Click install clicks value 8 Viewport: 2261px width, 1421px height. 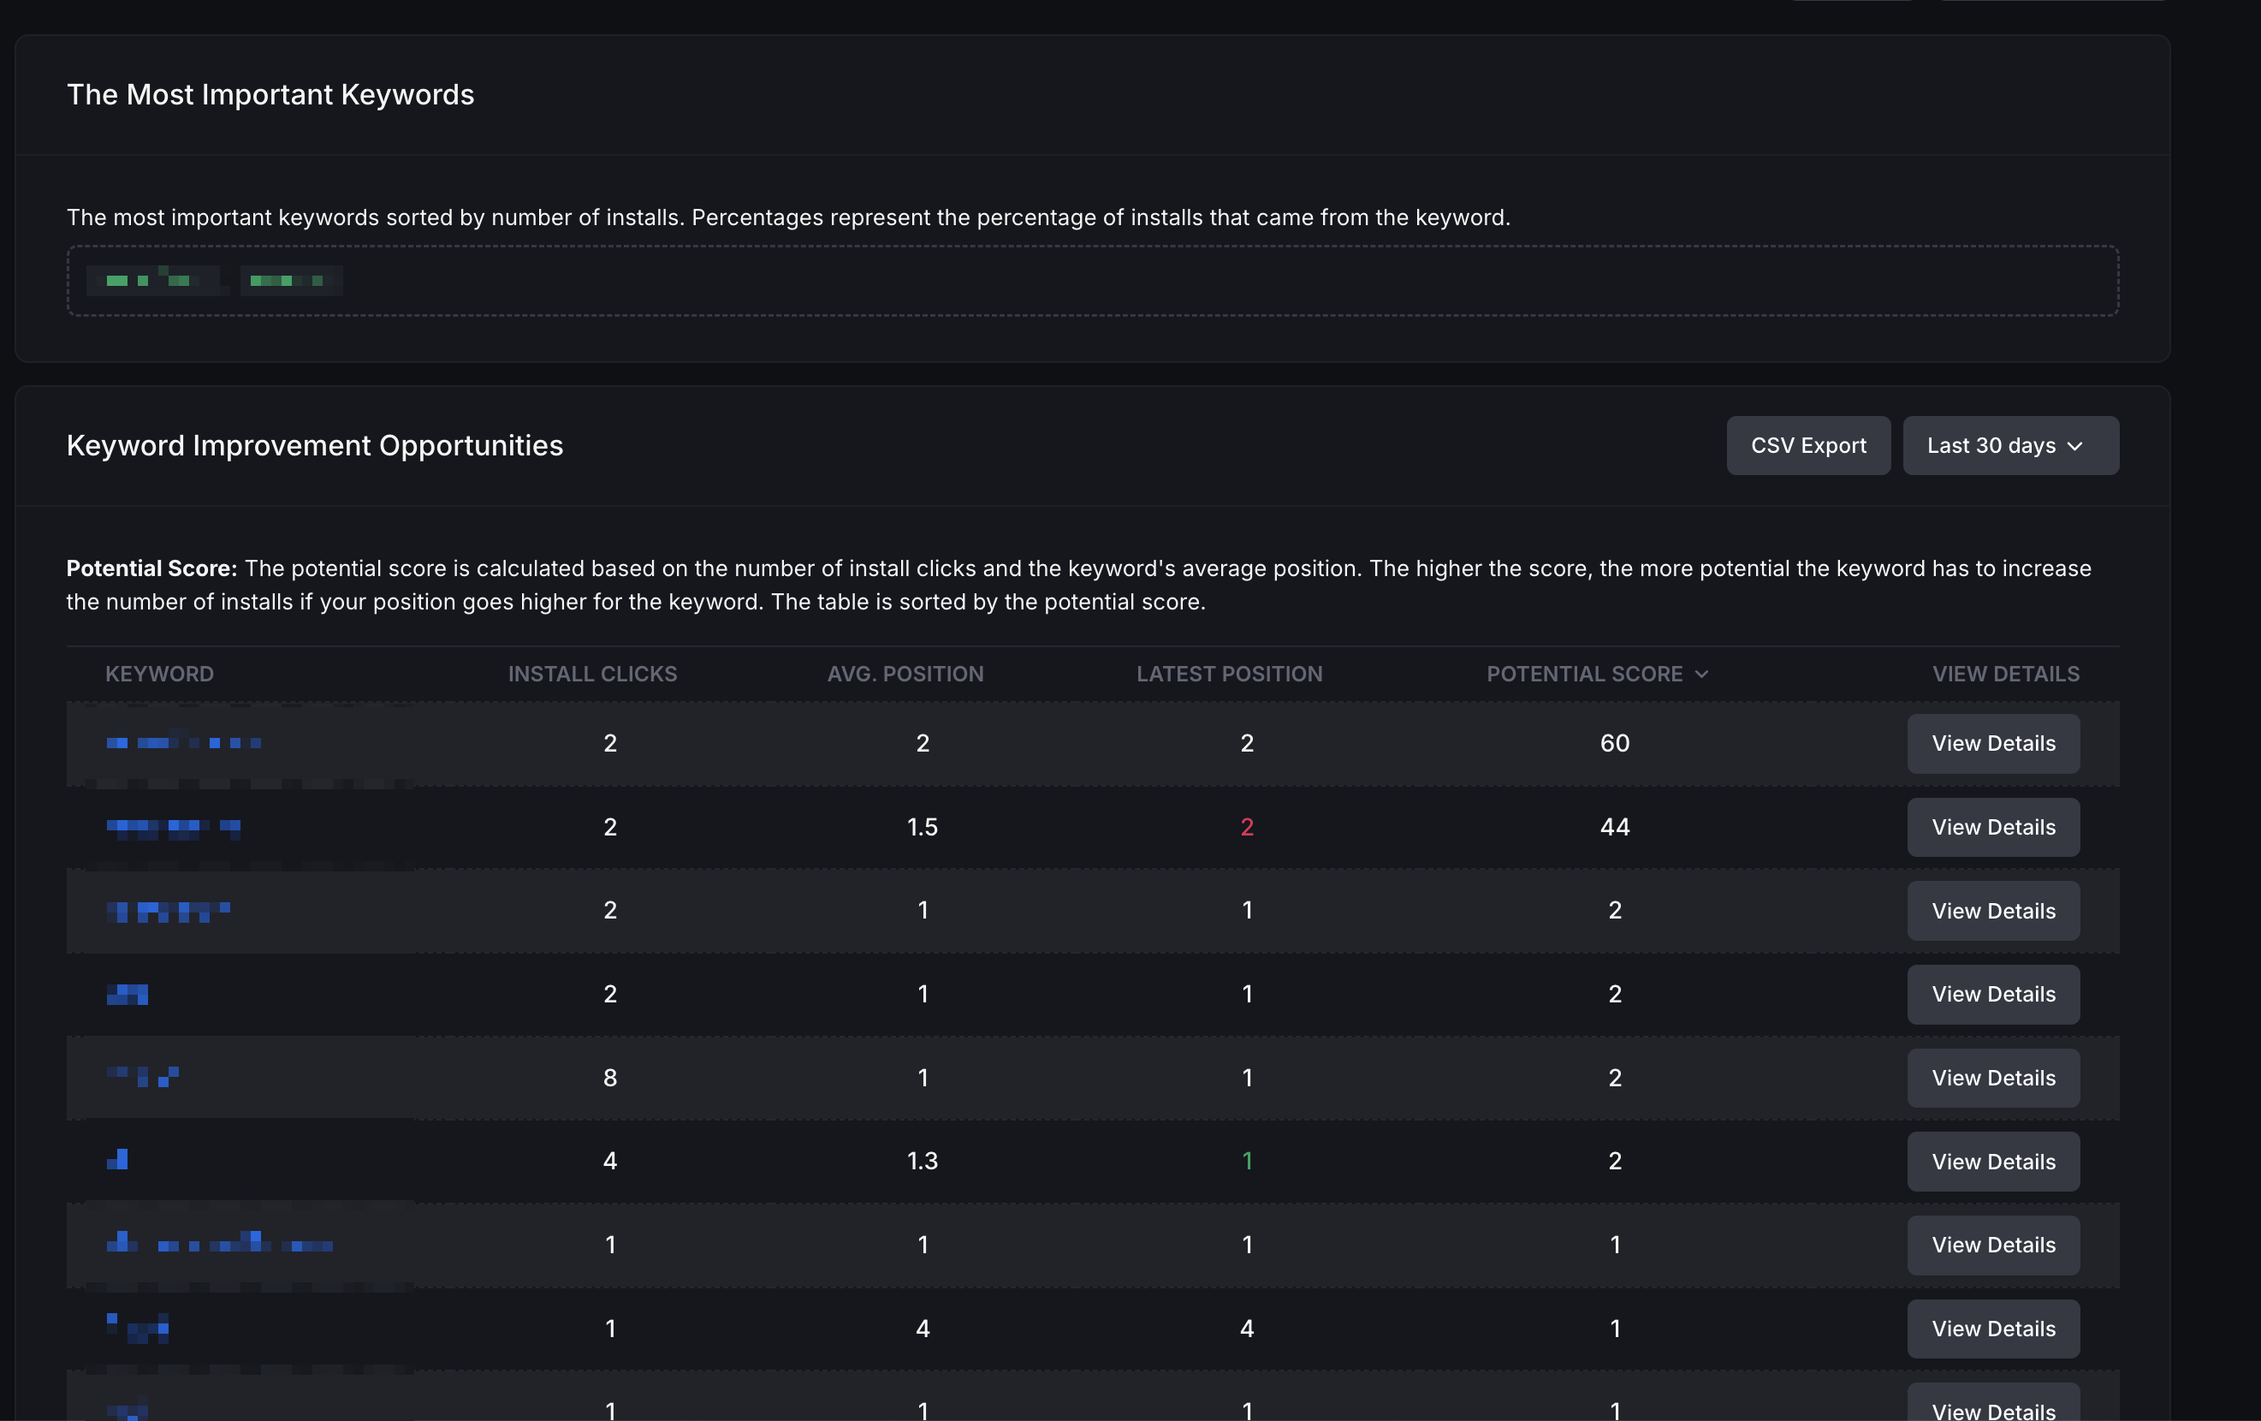610,1077
